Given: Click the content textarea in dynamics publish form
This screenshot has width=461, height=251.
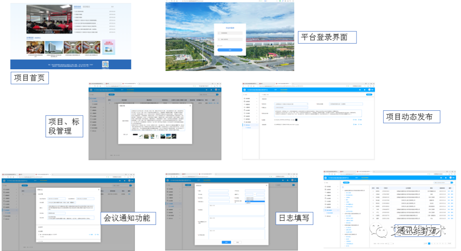Looking at the screenshot, I should pos(318,113).
